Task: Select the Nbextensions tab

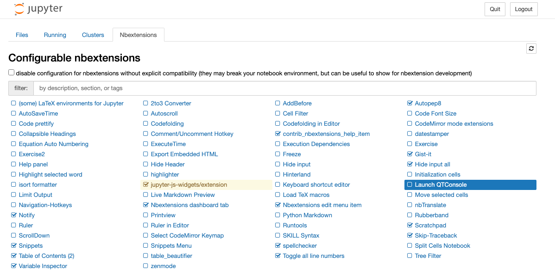Action: (138, 35)
